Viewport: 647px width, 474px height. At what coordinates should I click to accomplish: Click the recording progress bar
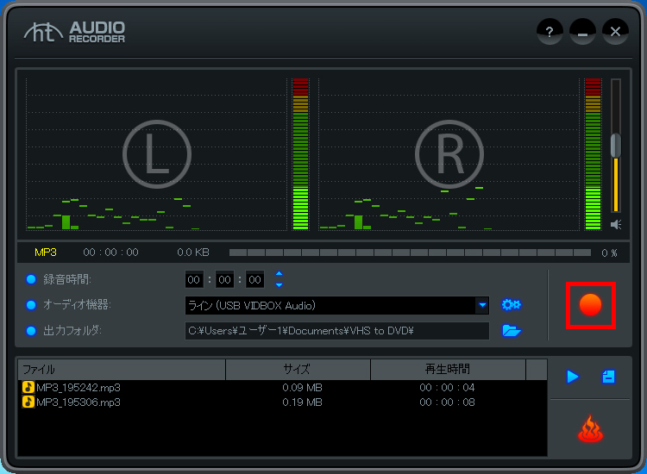pyautogui.click(x=410, y=253)
